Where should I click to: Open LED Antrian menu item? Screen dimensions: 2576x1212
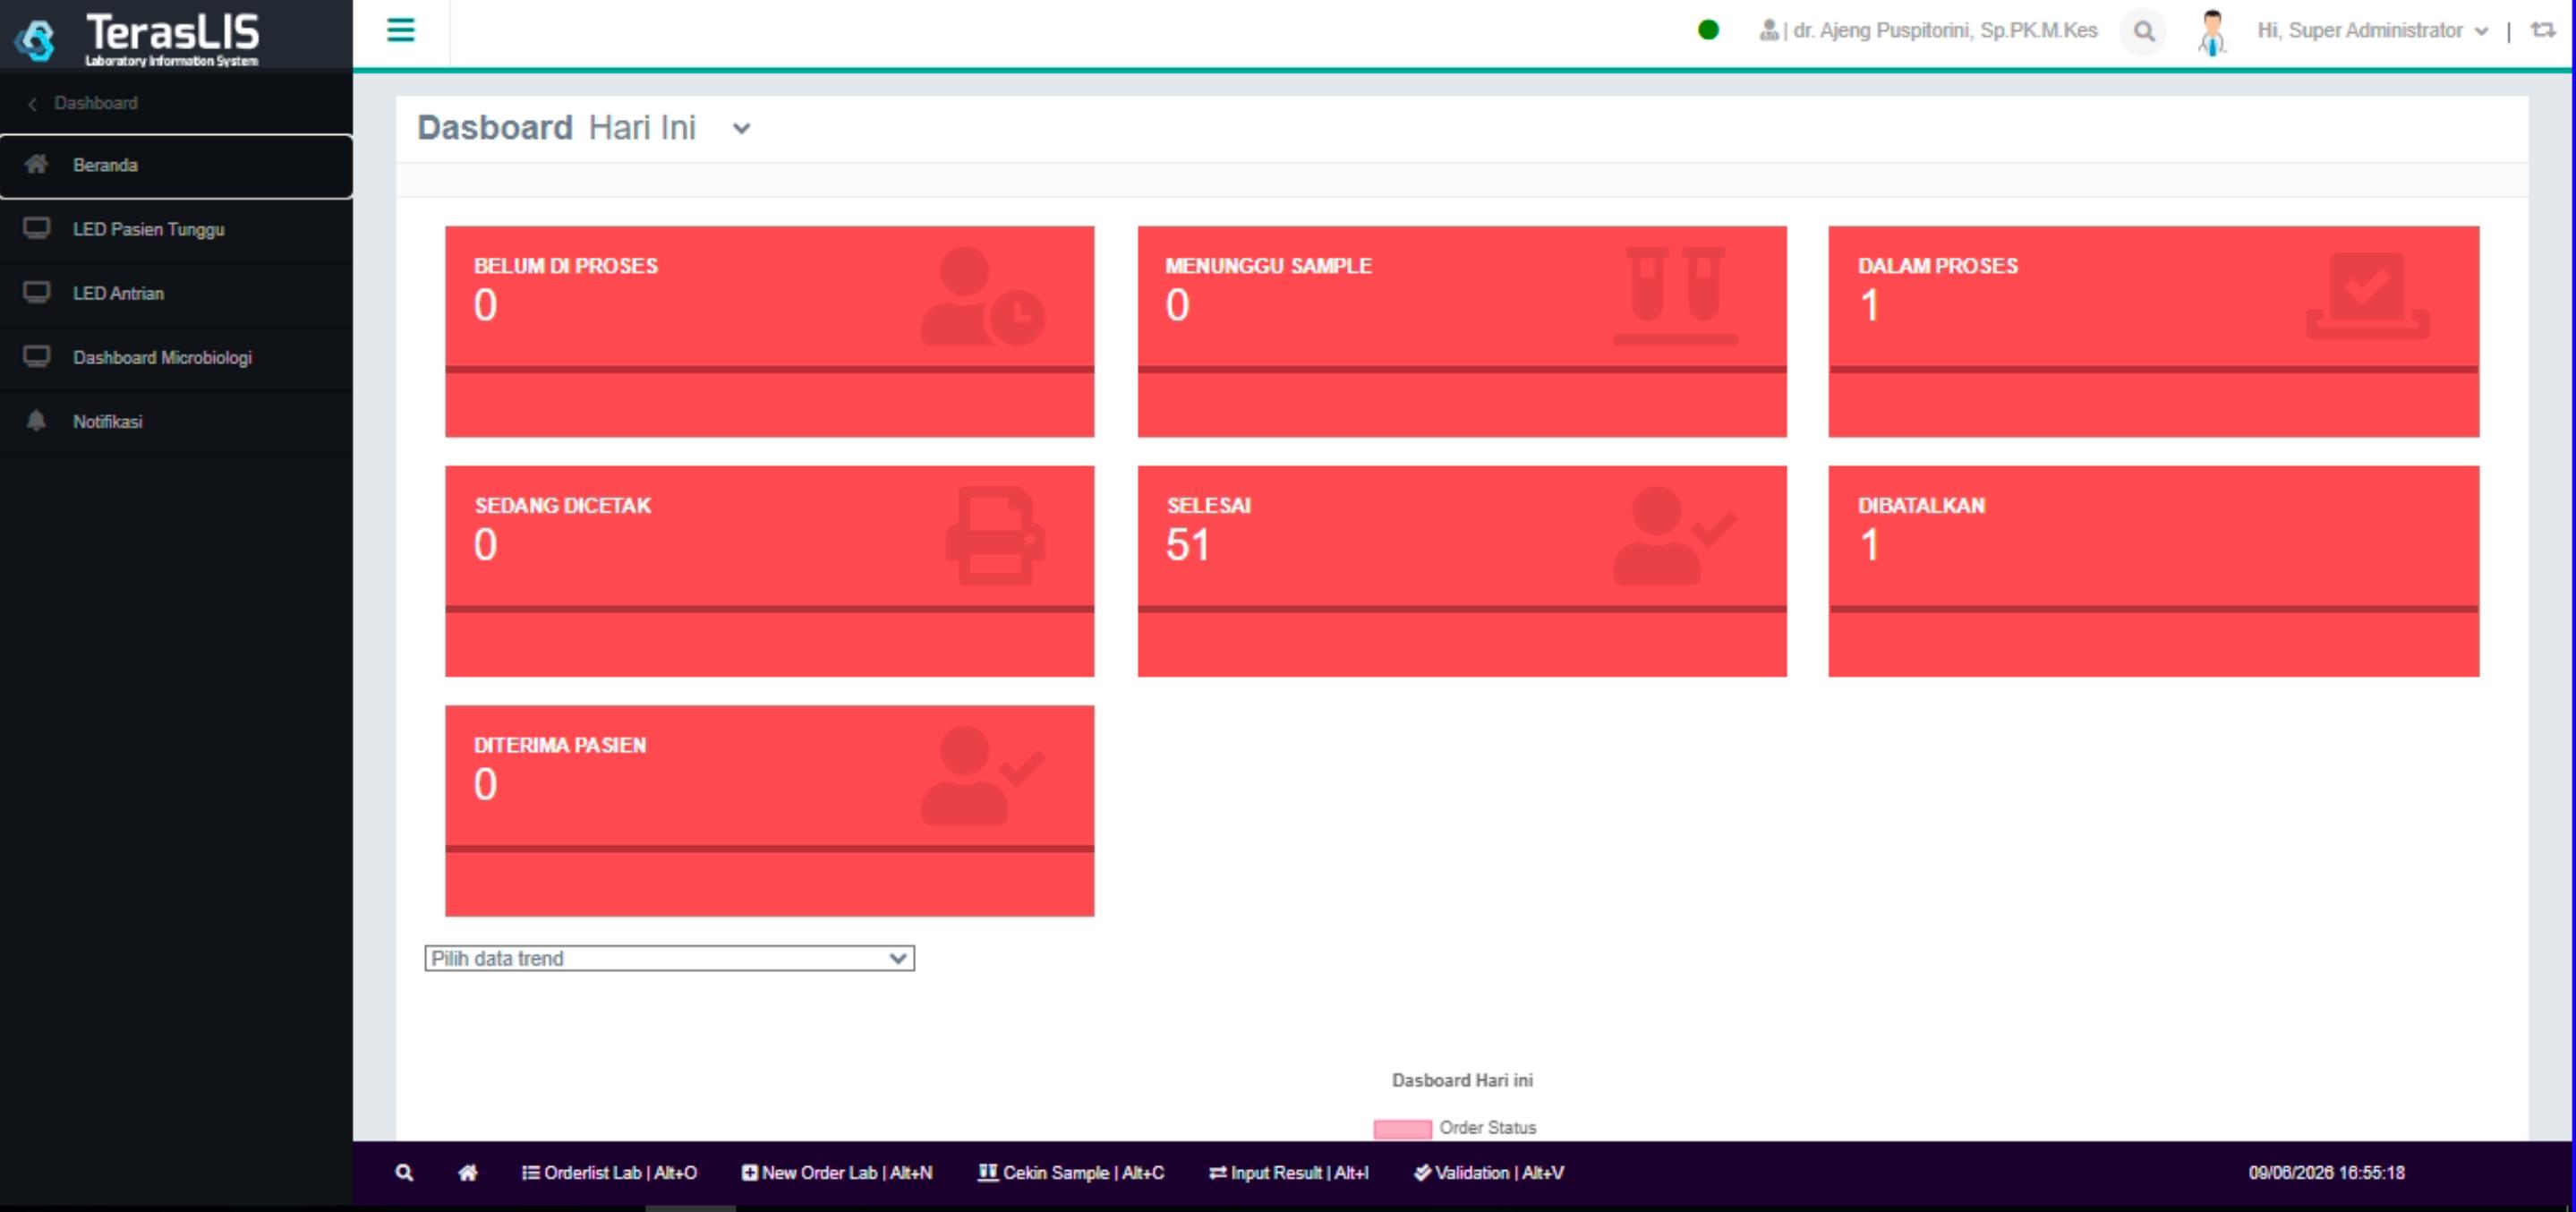[176, 293]
